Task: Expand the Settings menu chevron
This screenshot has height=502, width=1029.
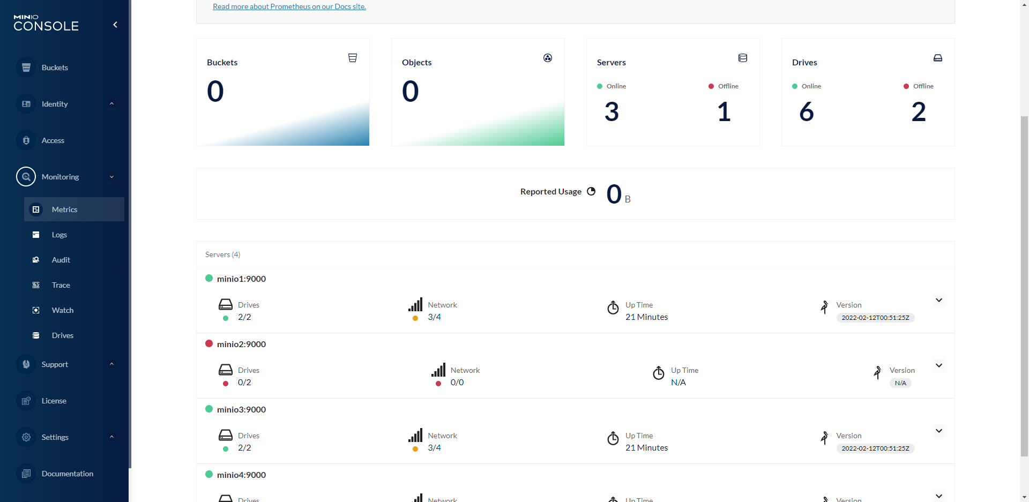Action: coord(111,437)
